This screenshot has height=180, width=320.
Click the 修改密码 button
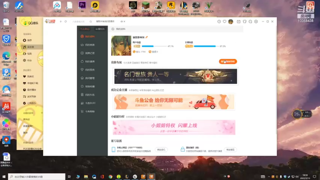click(x=230, y=150)
